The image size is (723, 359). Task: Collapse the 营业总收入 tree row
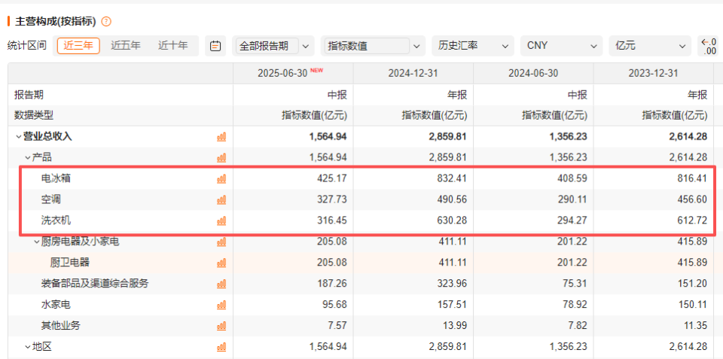[x=18, y=137]
